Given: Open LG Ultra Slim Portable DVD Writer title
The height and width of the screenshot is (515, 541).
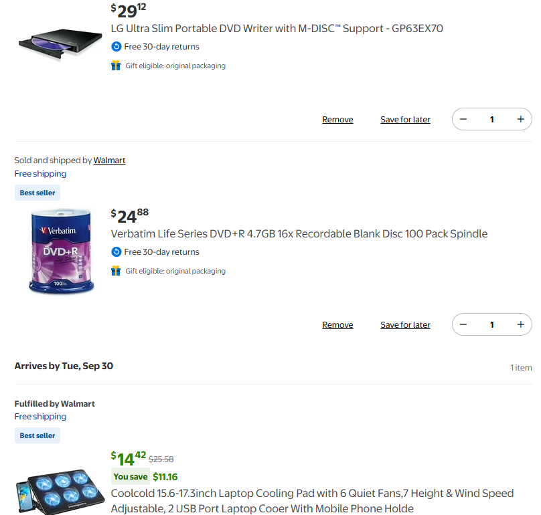Looking at the screenshot, I should [277, 29].
